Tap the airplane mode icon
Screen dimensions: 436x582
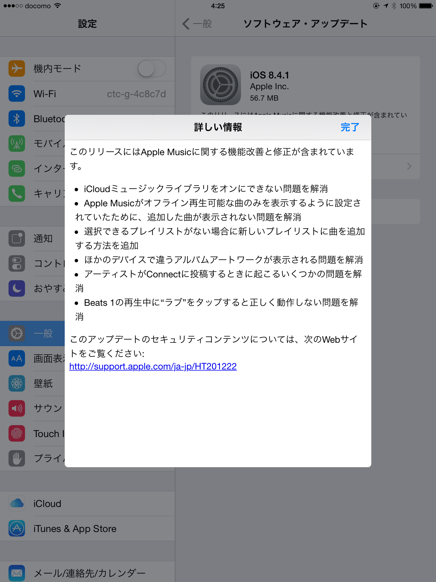coord(17,68)
